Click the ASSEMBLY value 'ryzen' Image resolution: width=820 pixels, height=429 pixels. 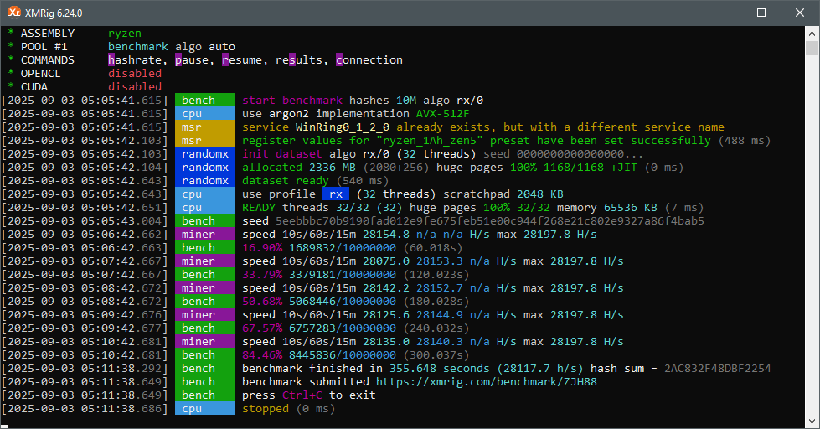125,34
